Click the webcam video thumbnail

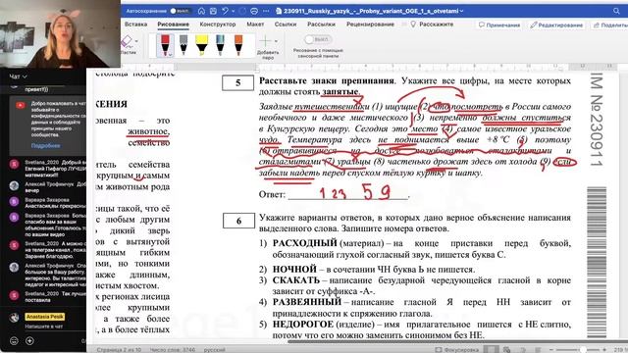coord(60,33)
